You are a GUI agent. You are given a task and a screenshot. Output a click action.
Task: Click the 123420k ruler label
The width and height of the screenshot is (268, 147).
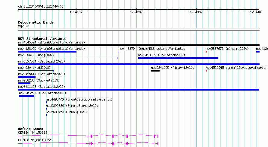click(x=136, y=12)
